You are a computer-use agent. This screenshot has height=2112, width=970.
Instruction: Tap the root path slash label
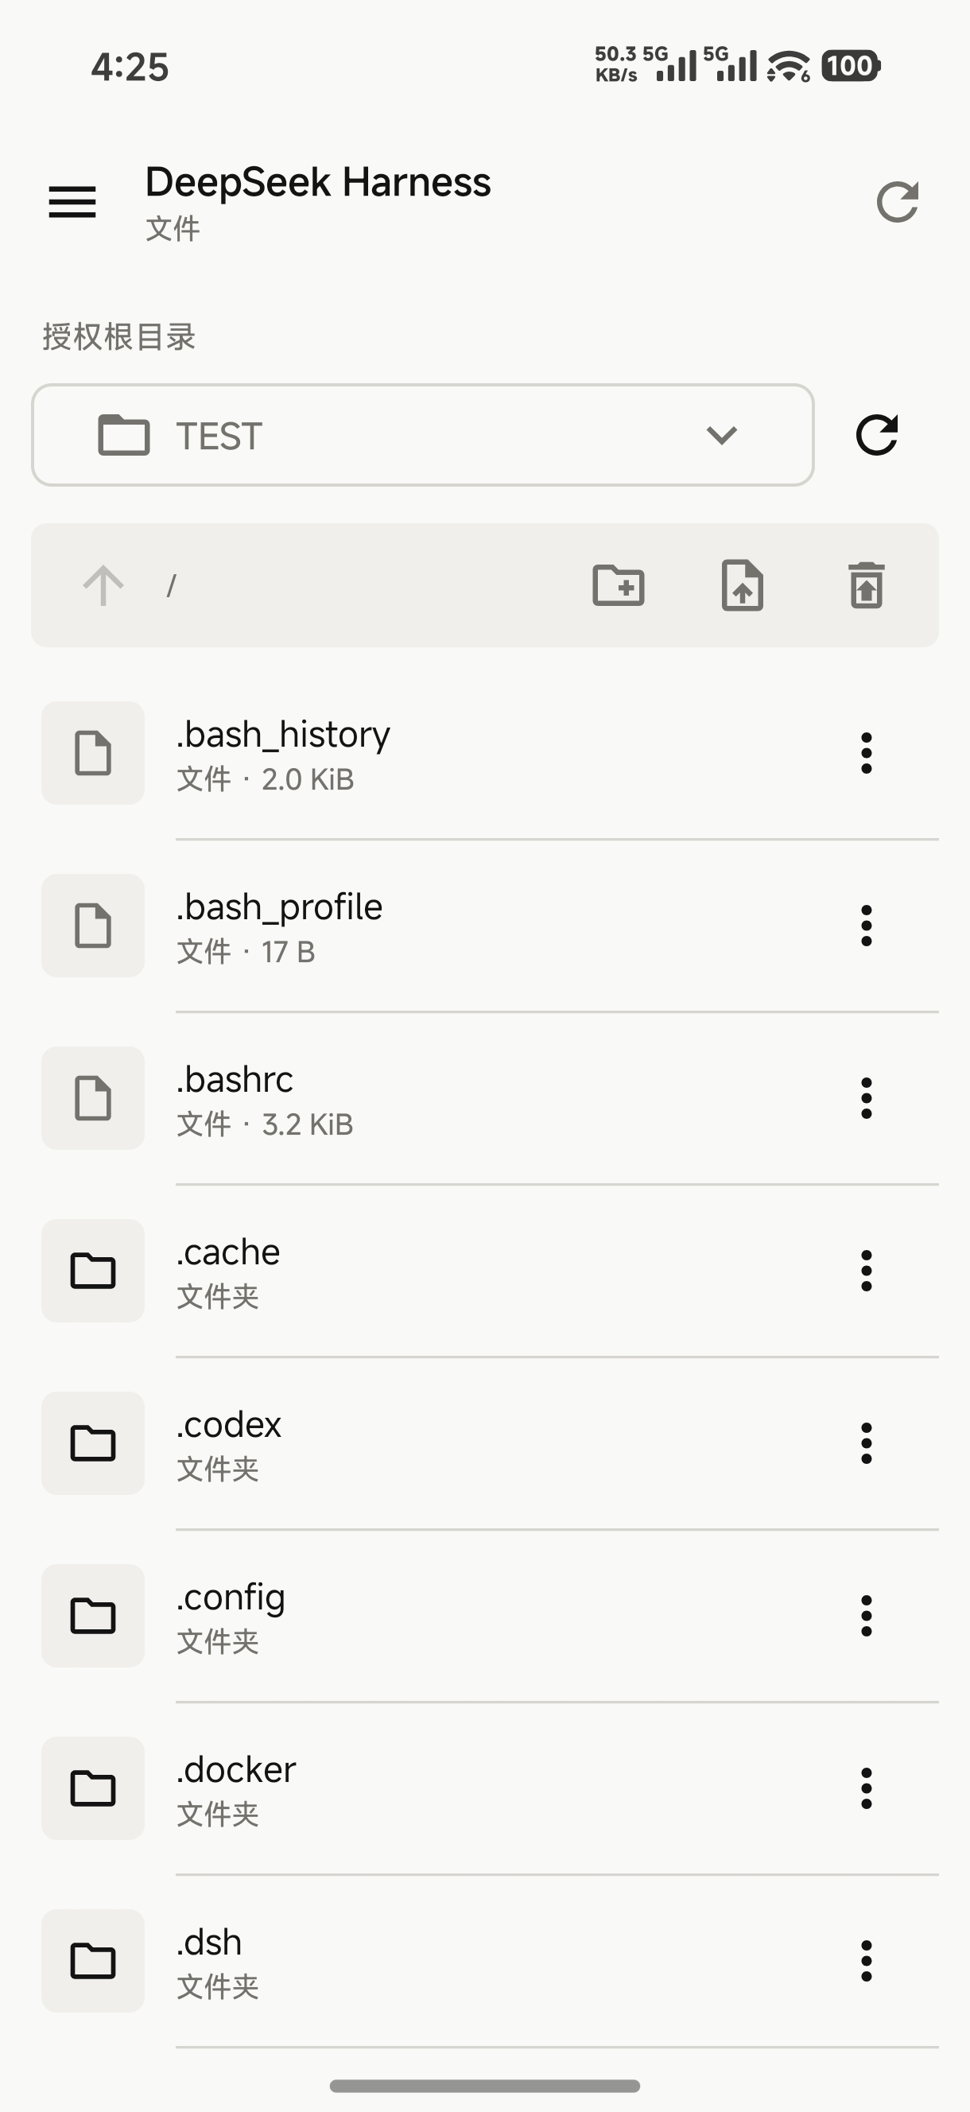click(x=172, y=585)
